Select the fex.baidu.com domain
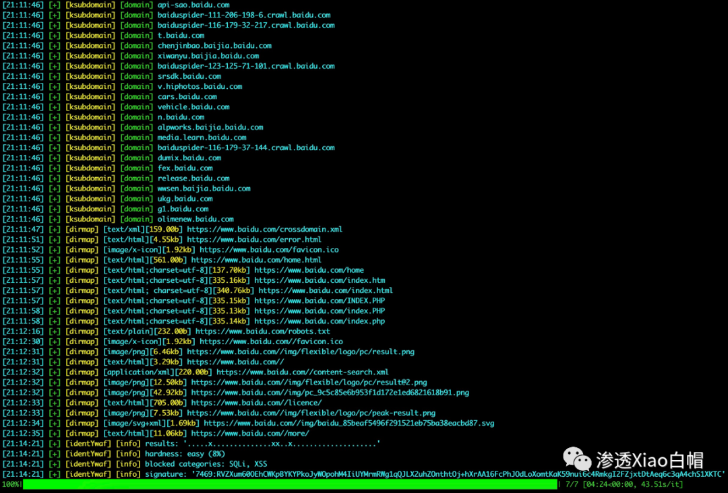This screenshot has width=728, height=493. (185, 168)
